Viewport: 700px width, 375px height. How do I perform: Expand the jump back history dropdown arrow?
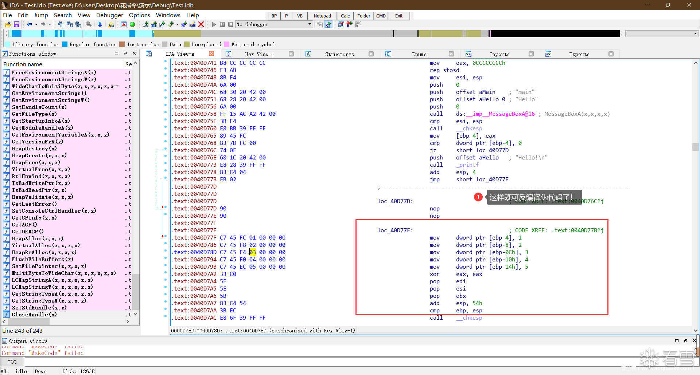[36, 24]
